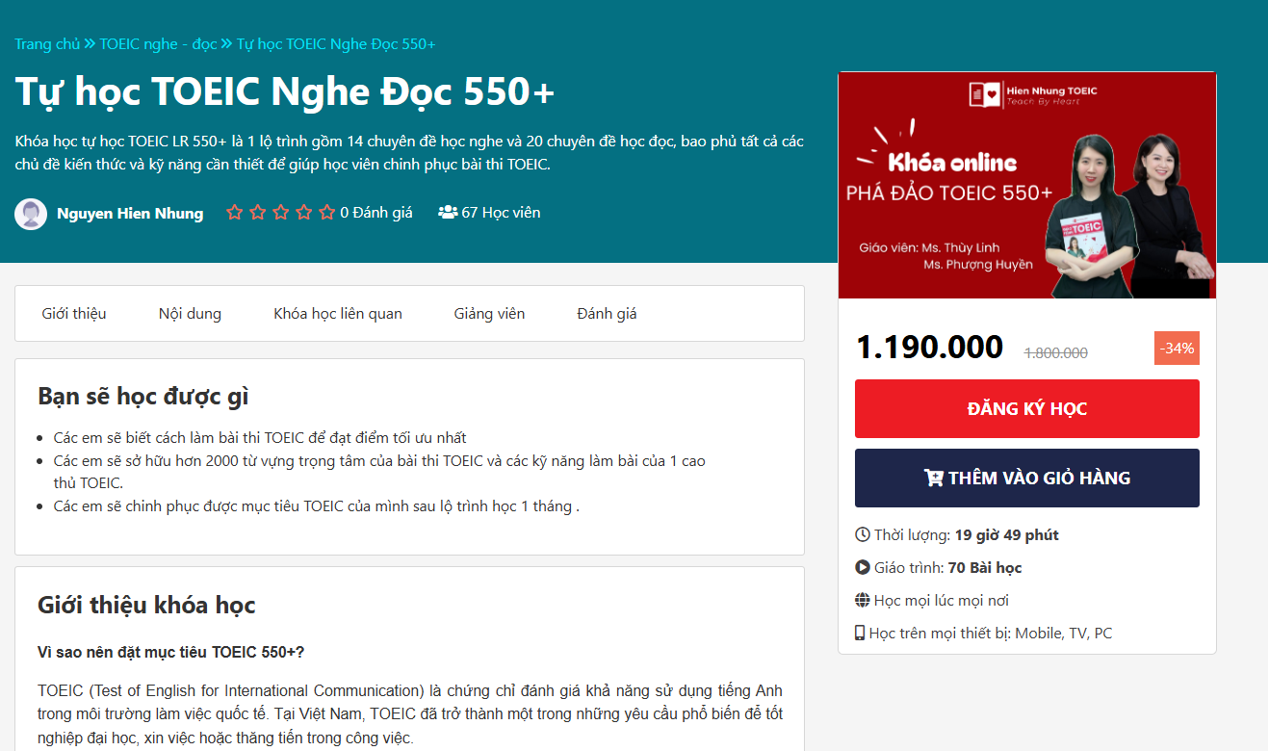This screenshot has height=751, width=1268.
Task: Select the first rating star
Action: click(x=234, y=211)
